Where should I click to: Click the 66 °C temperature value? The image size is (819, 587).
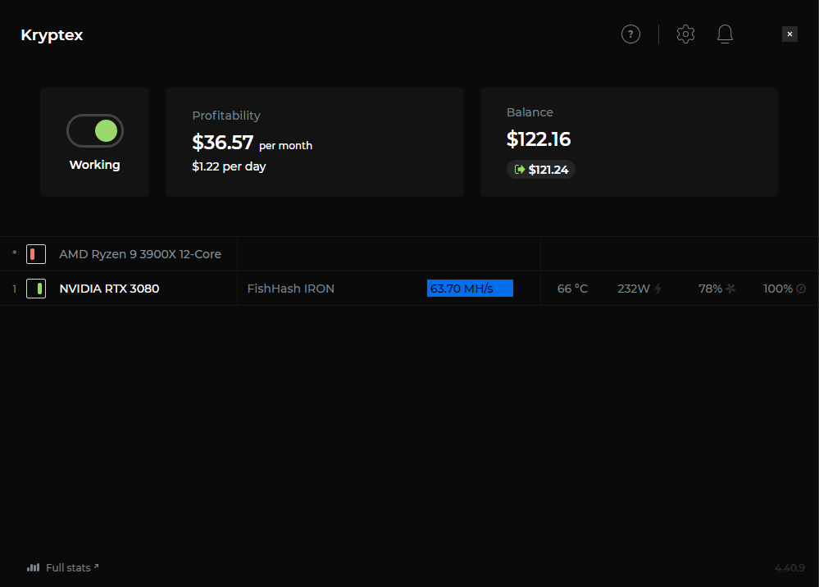pos(572,289)
